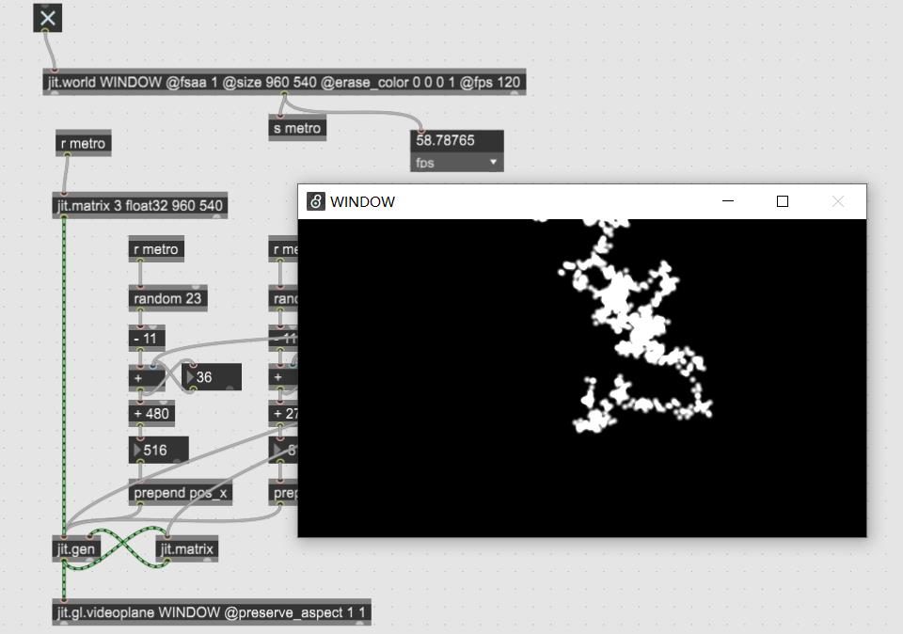Select the jit.gl.videoplane WINDOW object
903x634 pixels.
[x=212, y=612]
